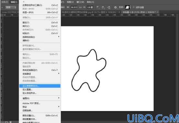Open Remote Connections 远程连接 entry

40,110
